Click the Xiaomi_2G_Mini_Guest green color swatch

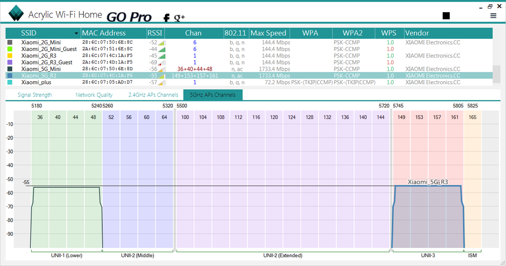tap(10, 49)
